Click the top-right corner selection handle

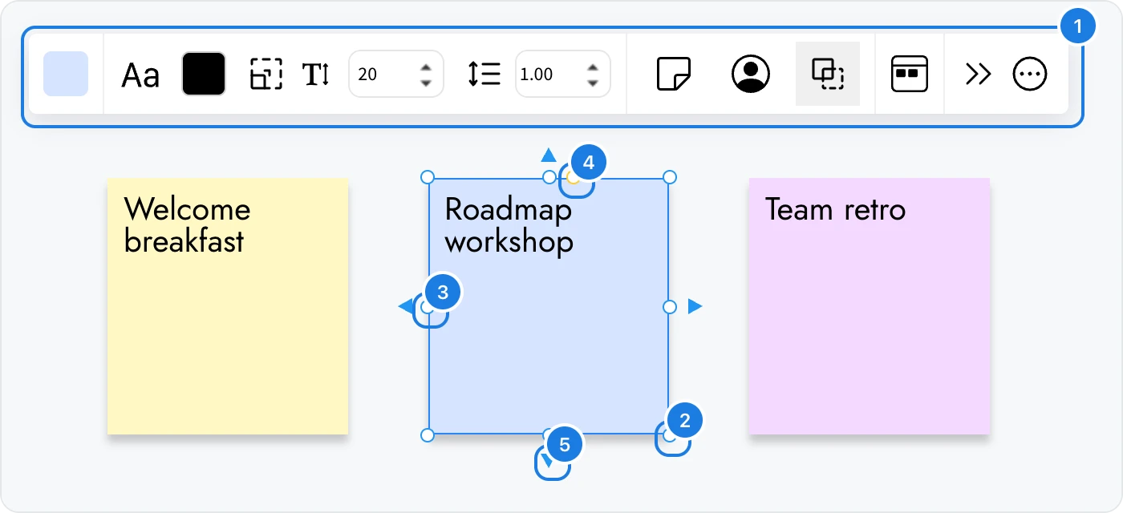[x=670, y=176]
